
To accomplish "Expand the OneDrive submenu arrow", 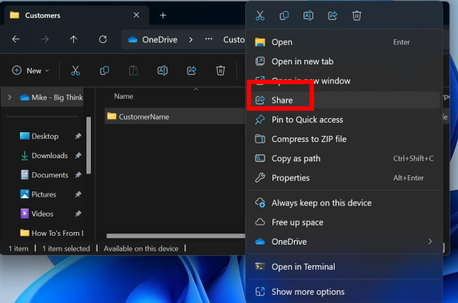I will (430, 242).
